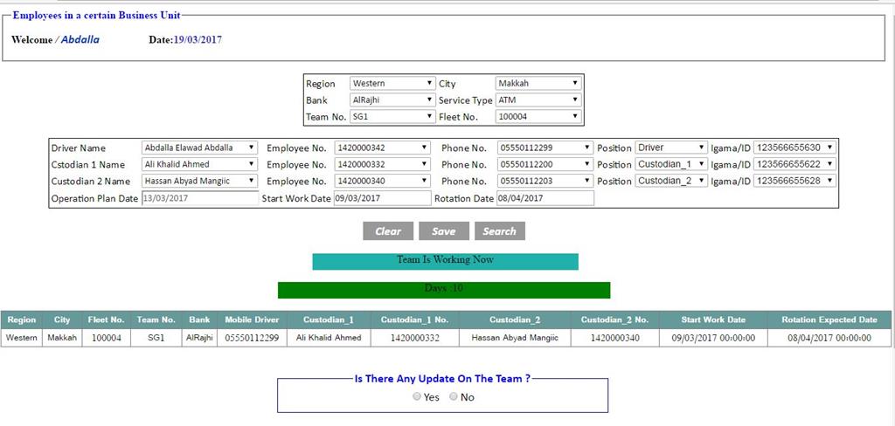Open the Fleet No. dropdown showing 100004

coord(538,117)
